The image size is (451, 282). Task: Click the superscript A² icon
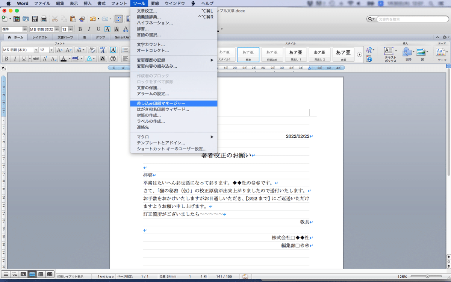(x=45, y=59)
